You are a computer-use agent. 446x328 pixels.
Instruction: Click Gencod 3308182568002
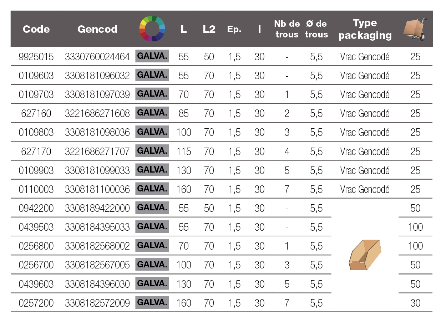click(x=97, y=246)
